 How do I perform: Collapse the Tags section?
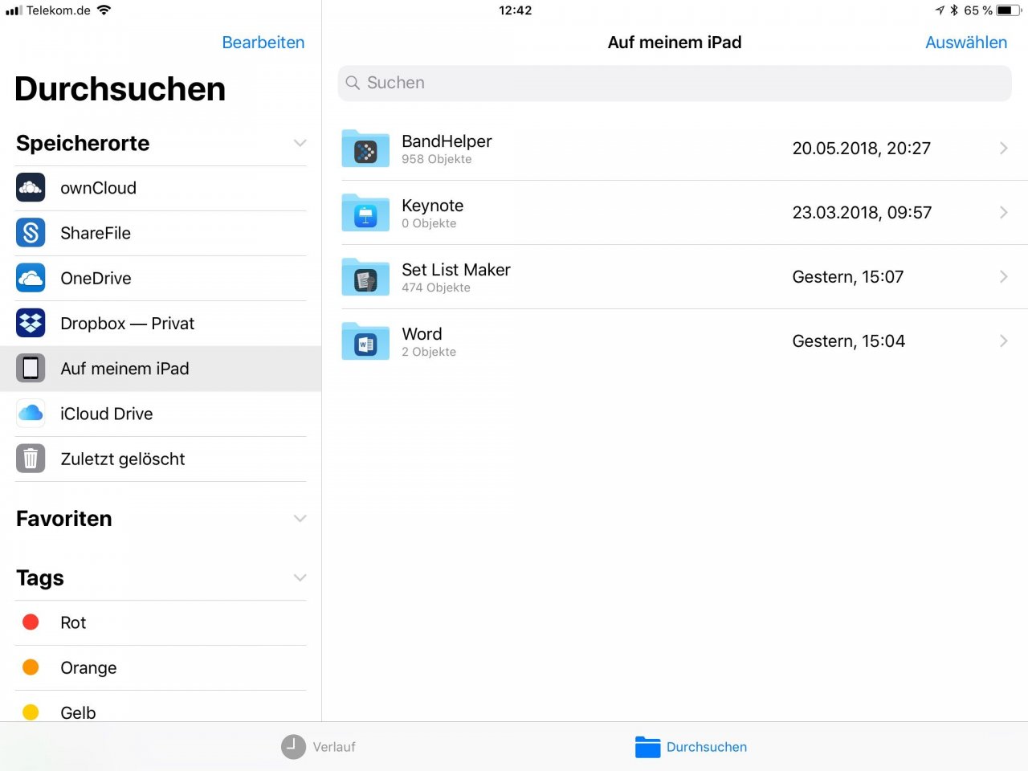click(x=300, y=577)
